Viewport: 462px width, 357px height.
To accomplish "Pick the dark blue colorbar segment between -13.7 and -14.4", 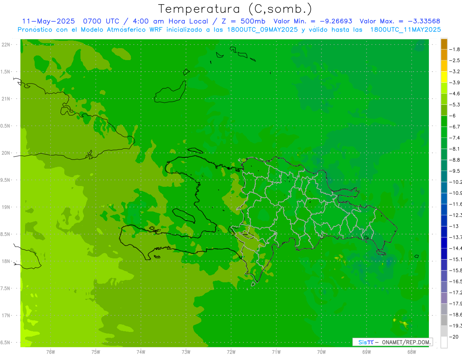I will tap(444, 243).
